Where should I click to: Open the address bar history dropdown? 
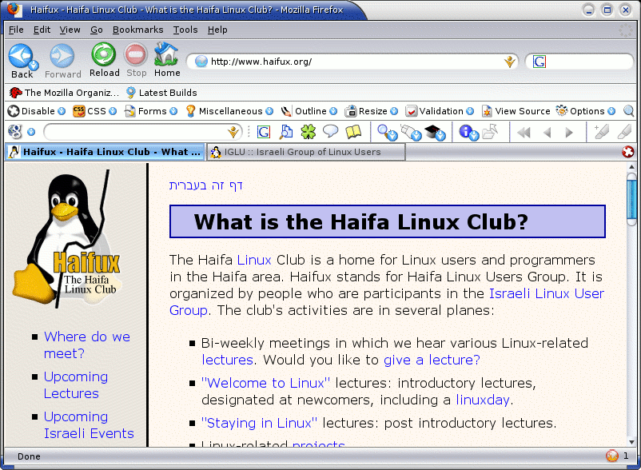509,62
